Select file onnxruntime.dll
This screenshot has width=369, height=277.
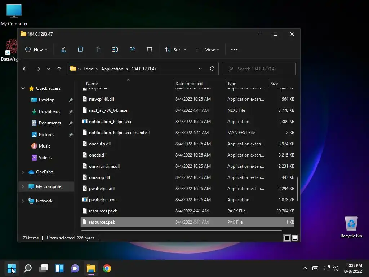click(187, 166)
